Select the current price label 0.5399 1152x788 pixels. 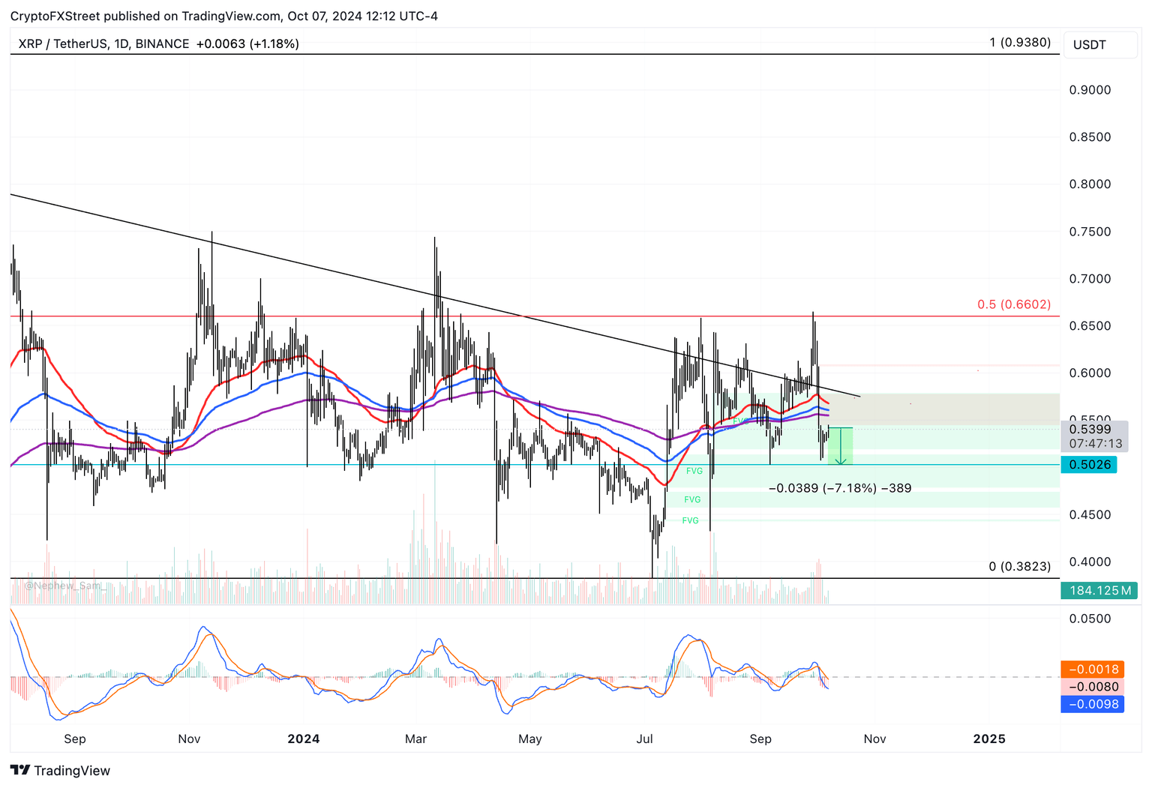(1089, 429)
